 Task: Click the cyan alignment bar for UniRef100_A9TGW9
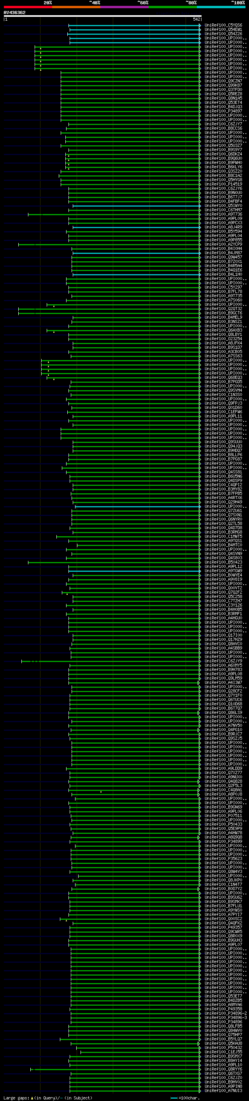(x=135, y=571)
